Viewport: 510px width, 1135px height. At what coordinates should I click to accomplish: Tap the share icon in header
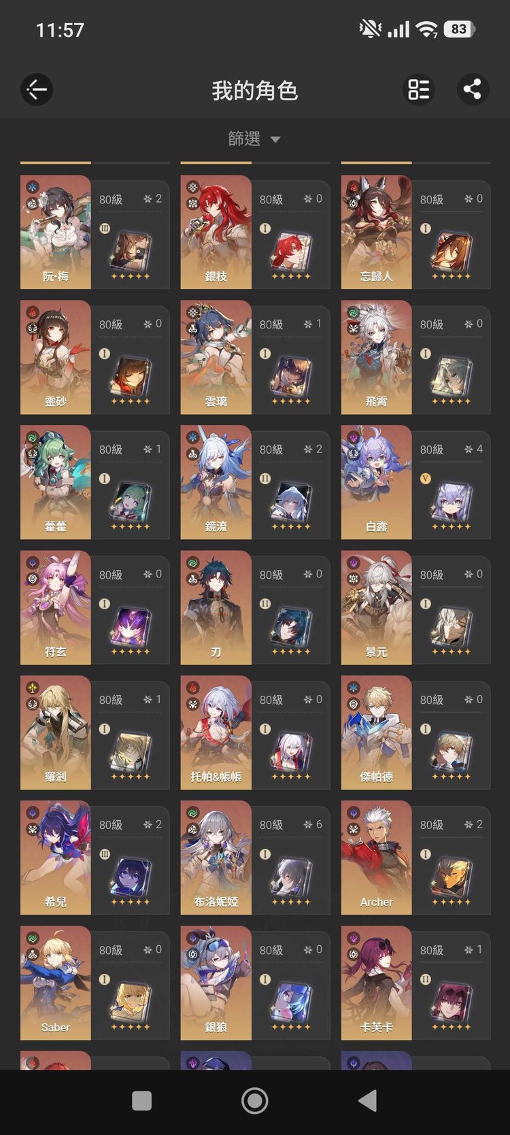click(473, 89)
